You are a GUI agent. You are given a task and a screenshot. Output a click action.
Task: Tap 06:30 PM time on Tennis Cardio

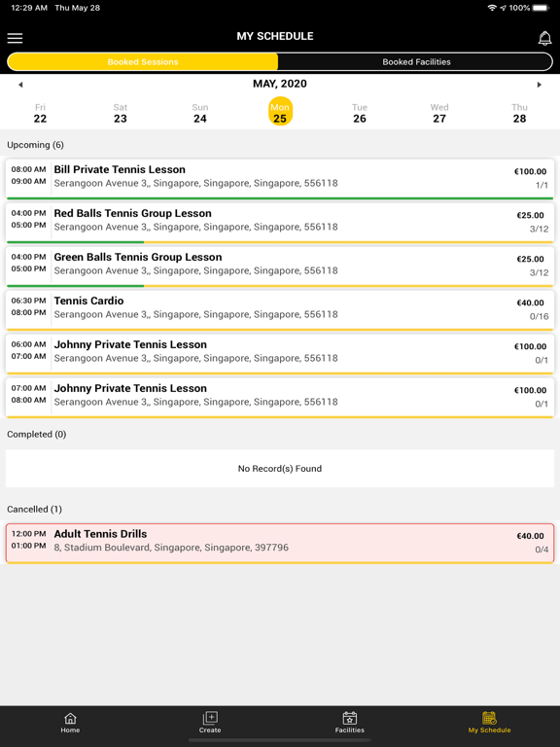(28, 301)
